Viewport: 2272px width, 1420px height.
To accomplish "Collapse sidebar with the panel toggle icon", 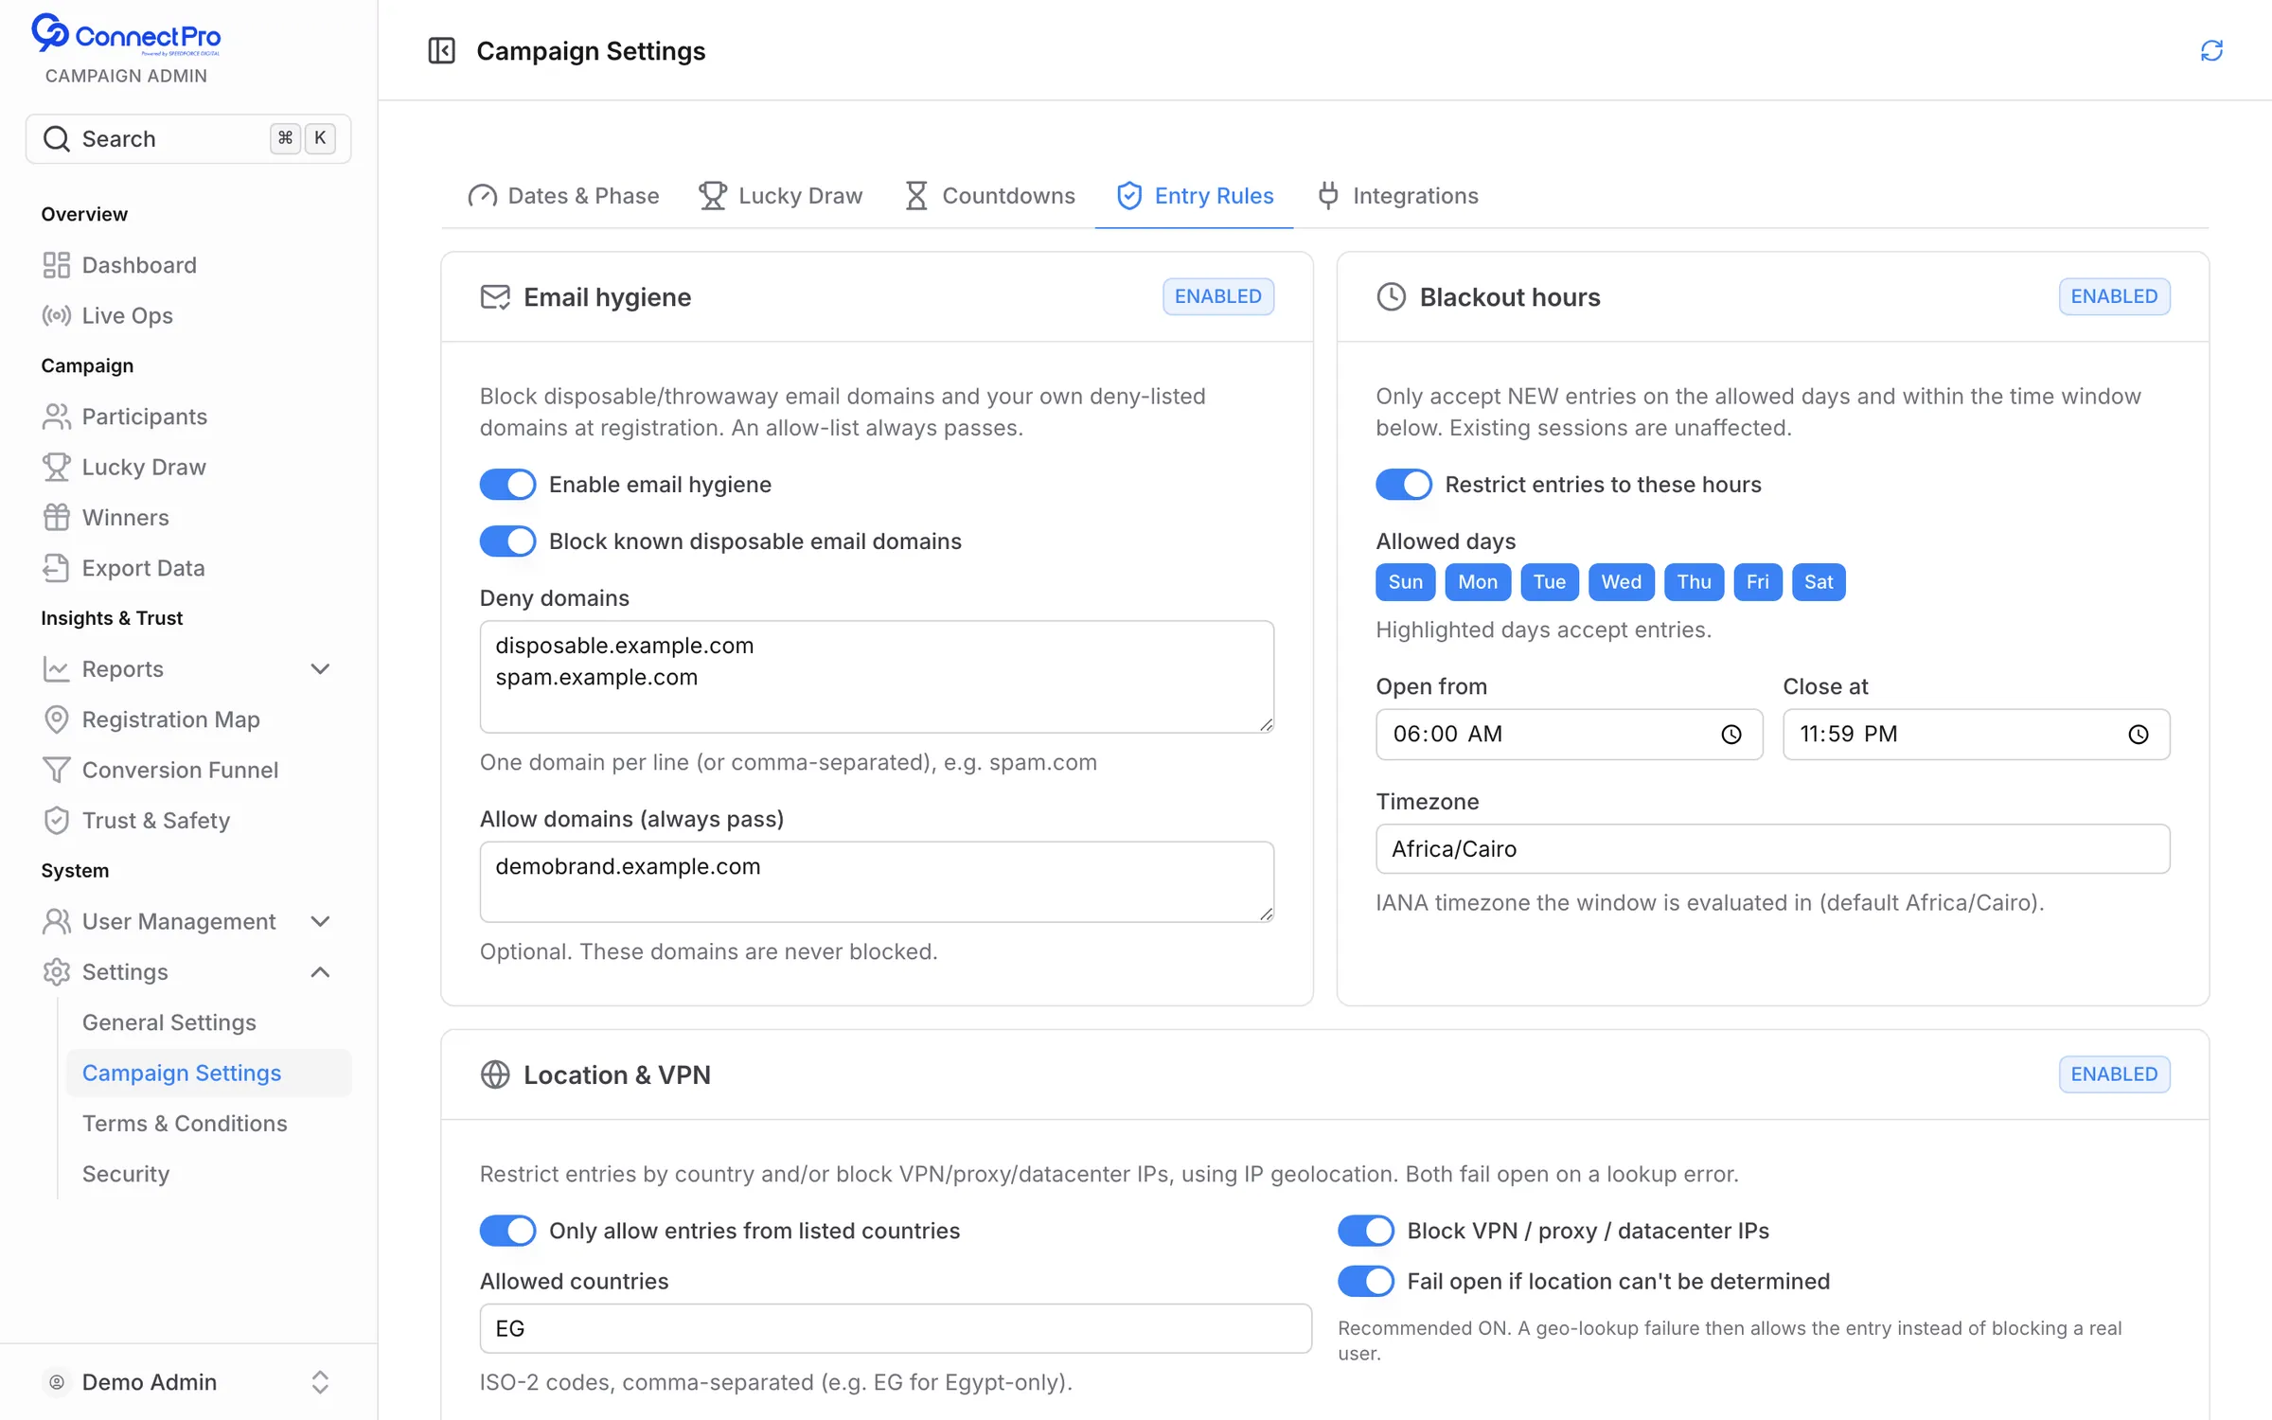I will pyautogui.click(x=441, y=50).
